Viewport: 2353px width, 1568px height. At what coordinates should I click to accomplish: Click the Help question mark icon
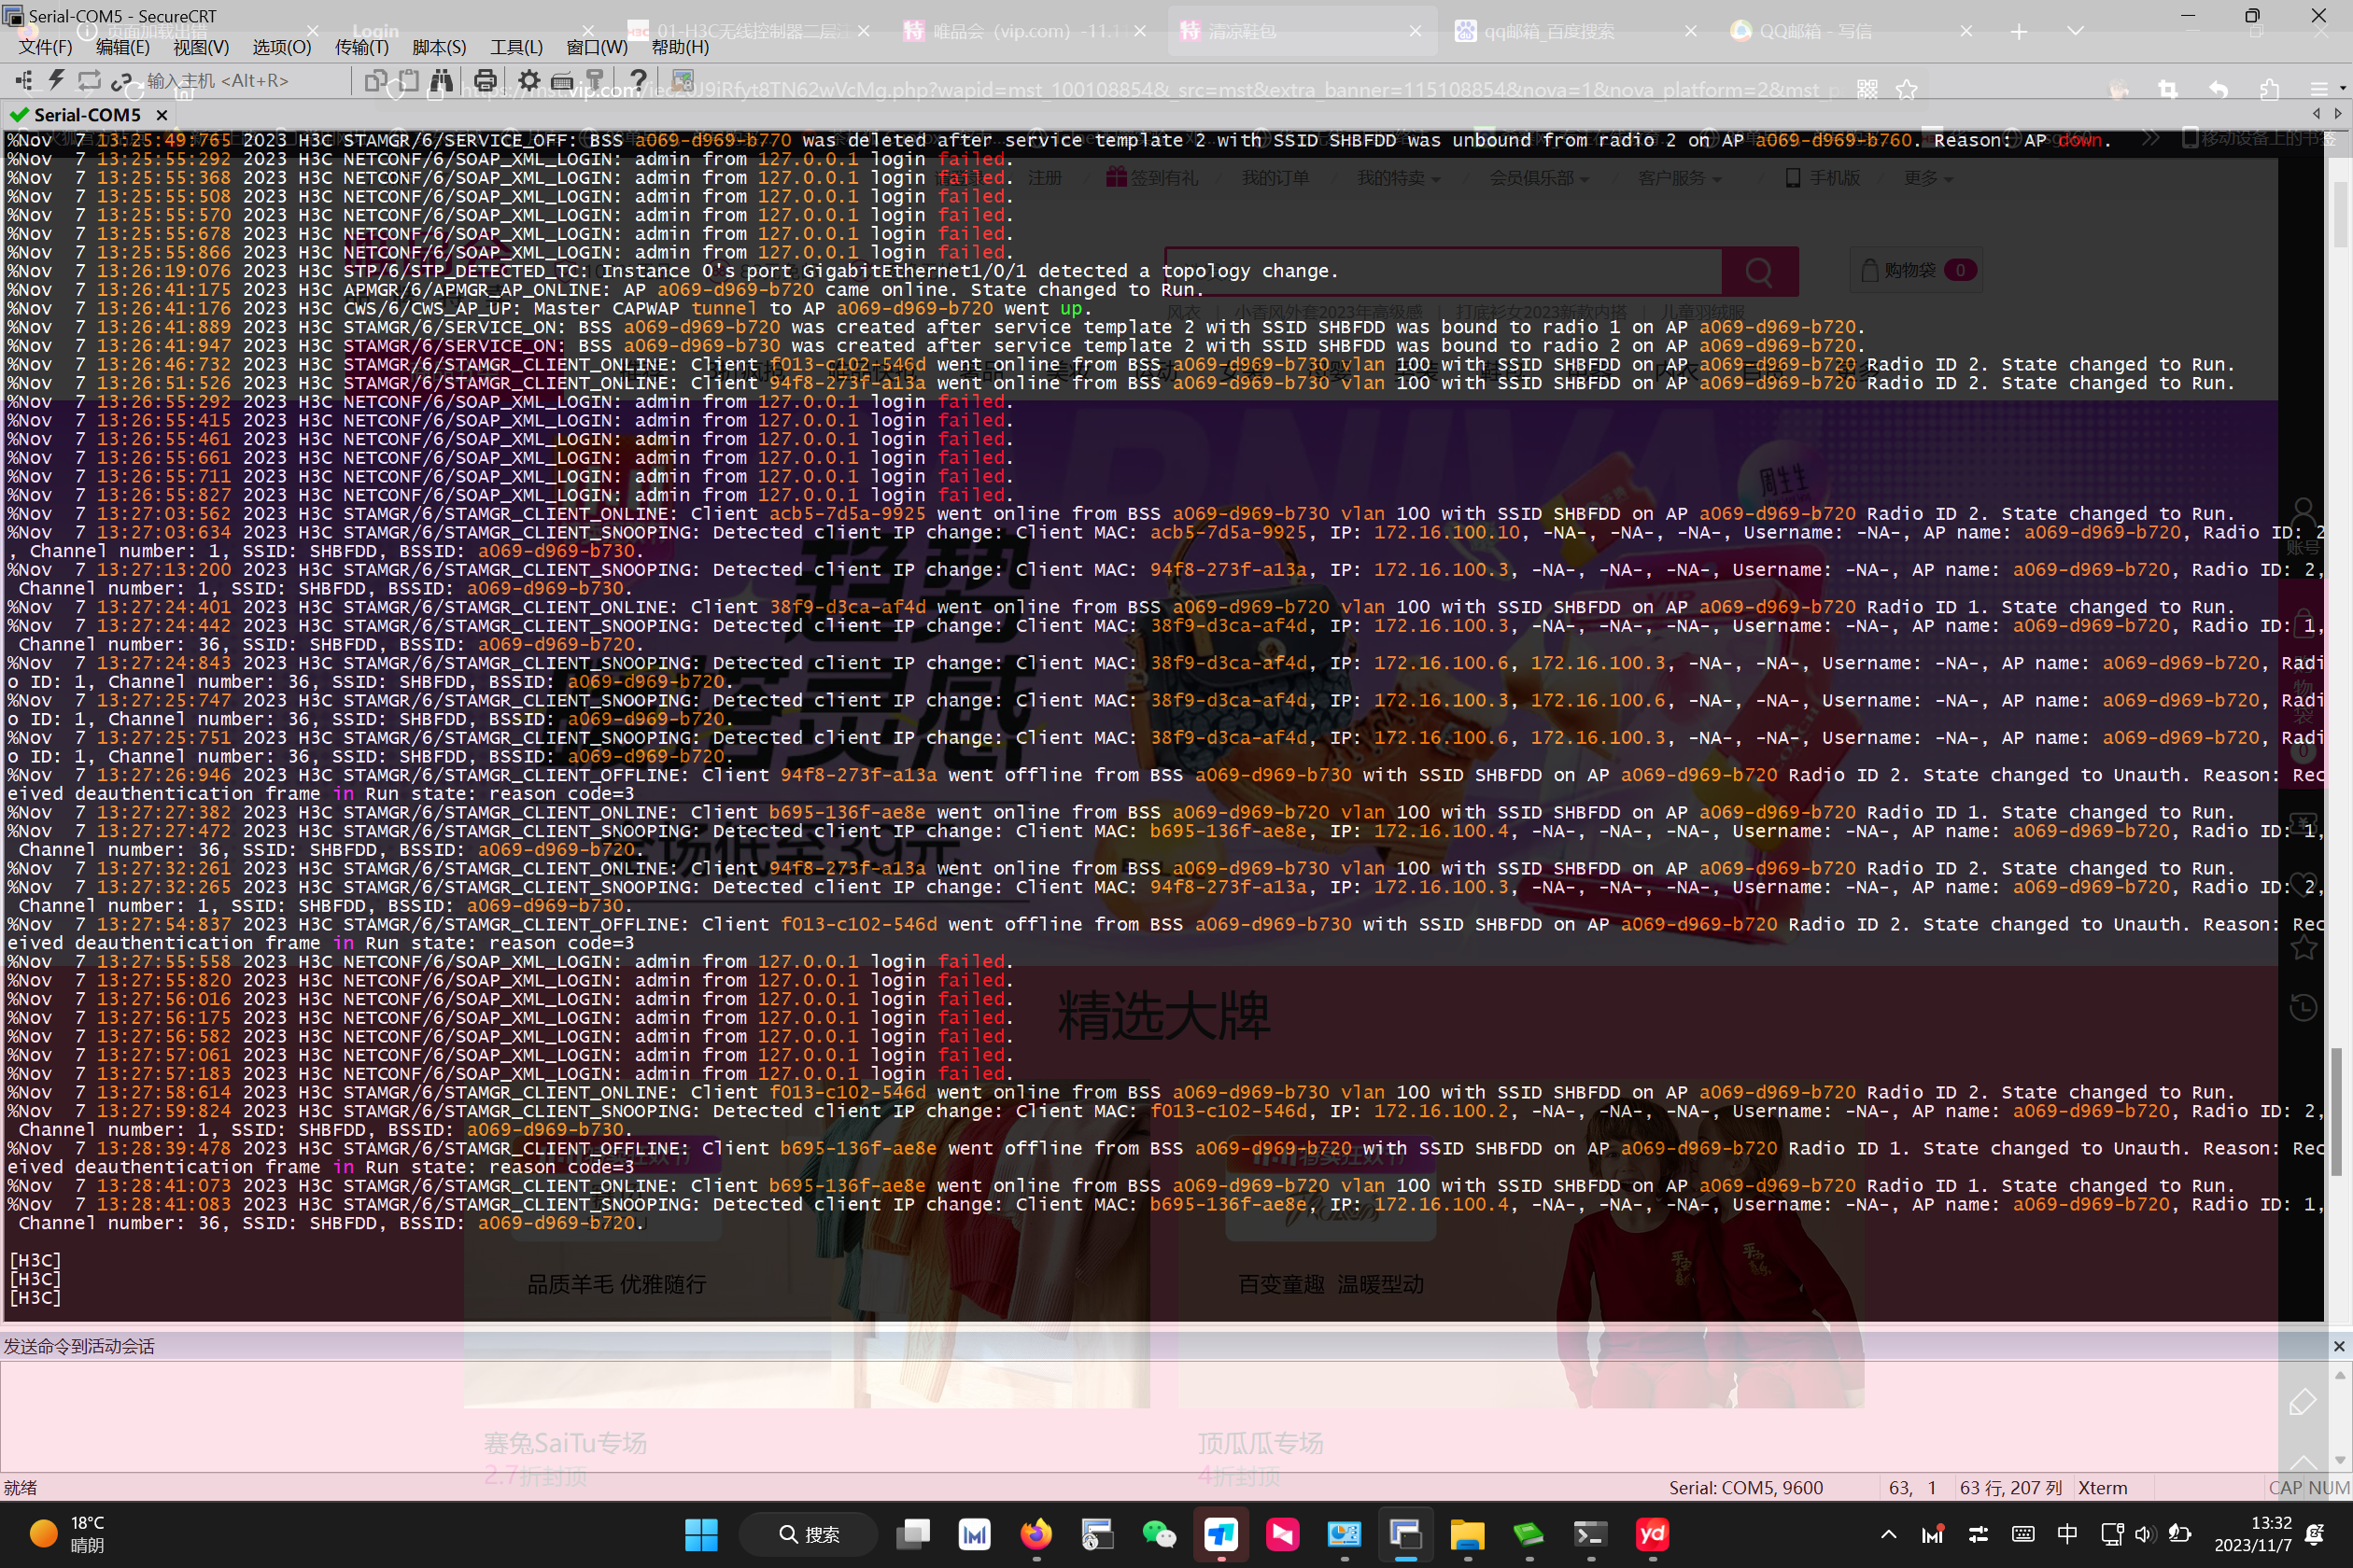(637, 80)
